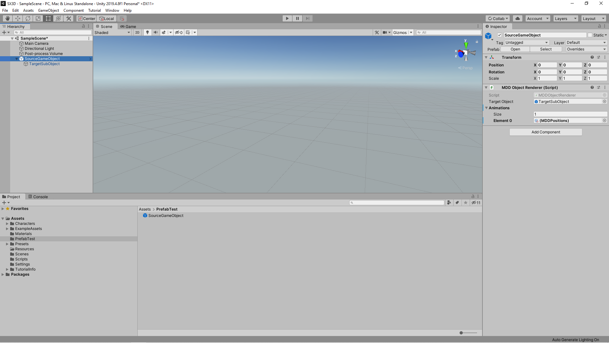Click the Prefab Select button
The height and width of the screenshot is (343, 609).
coord(546,49)
